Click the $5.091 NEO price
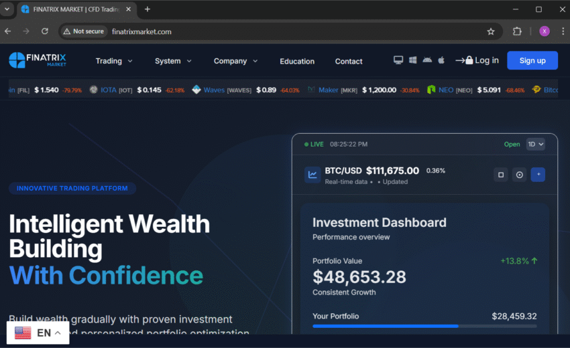The image size is (570, 348). (x=489, y=90)
